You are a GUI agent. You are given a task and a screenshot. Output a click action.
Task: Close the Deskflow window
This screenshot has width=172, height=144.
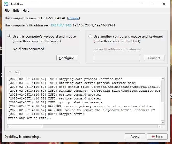coord(164,4)
